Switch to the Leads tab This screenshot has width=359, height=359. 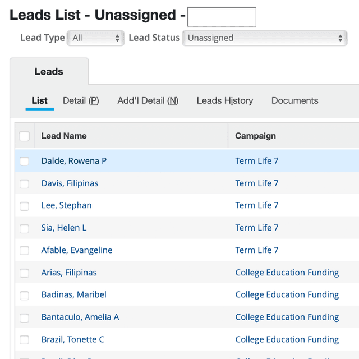[x=49, y=72]
